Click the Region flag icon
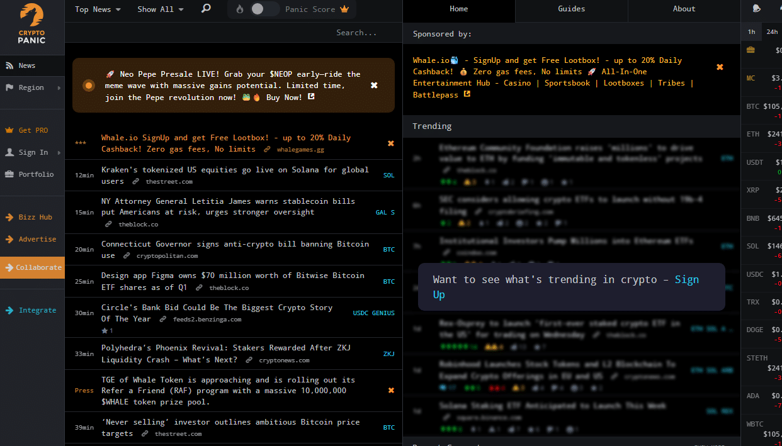 9,87
